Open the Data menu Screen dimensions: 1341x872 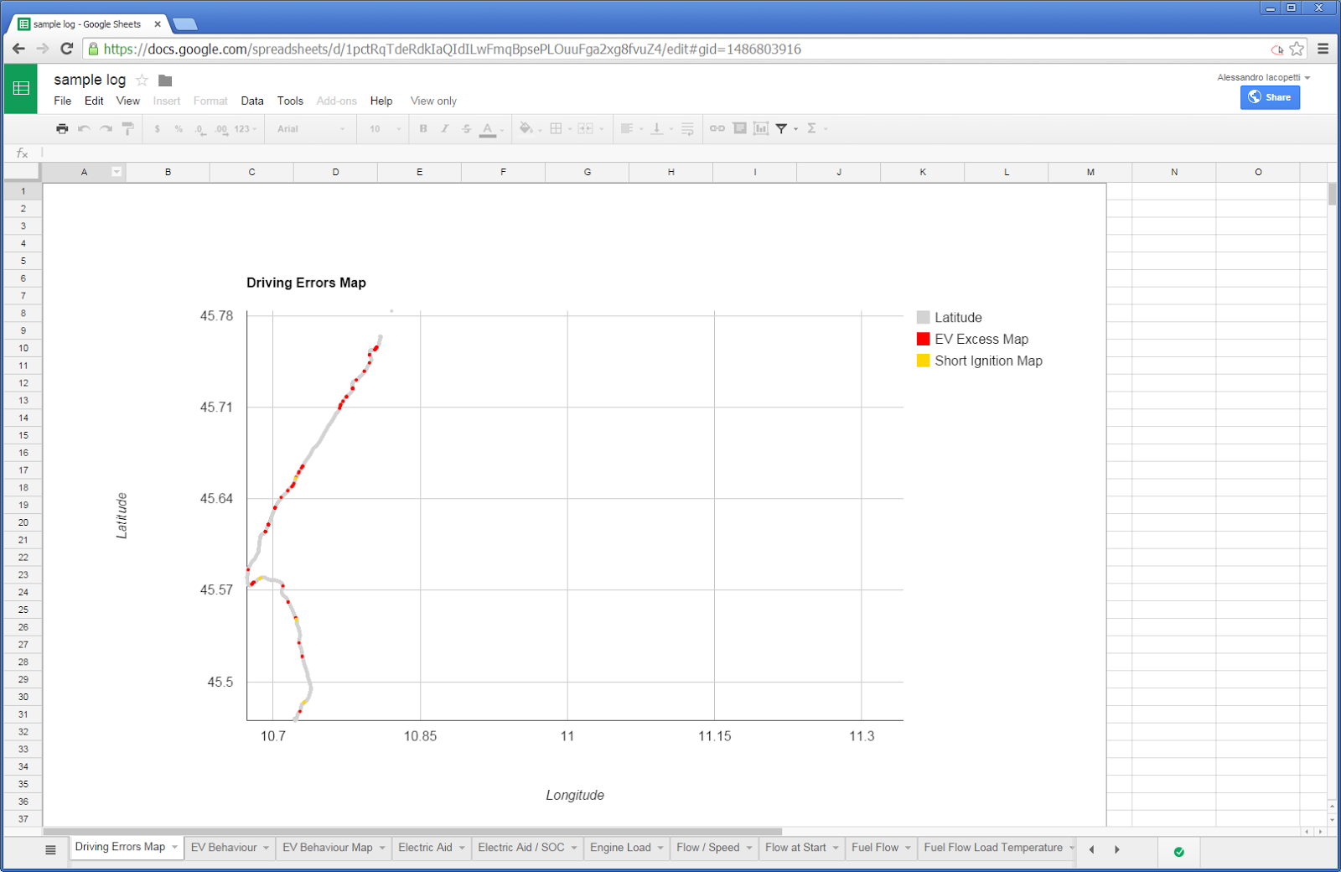click(x=251, y=101)
